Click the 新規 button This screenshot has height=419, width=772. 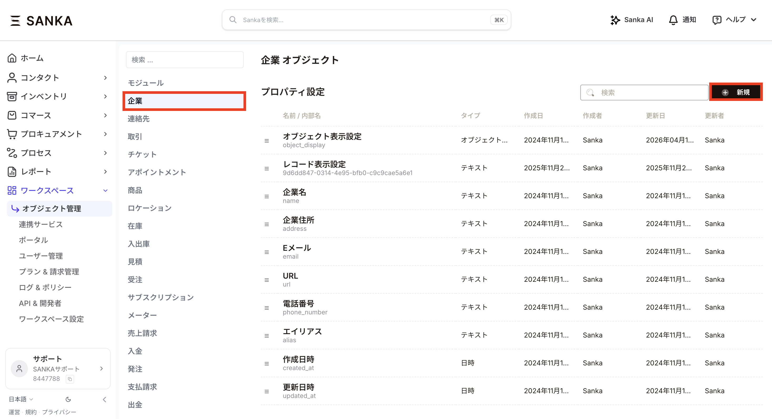click(x=736, y=92)
